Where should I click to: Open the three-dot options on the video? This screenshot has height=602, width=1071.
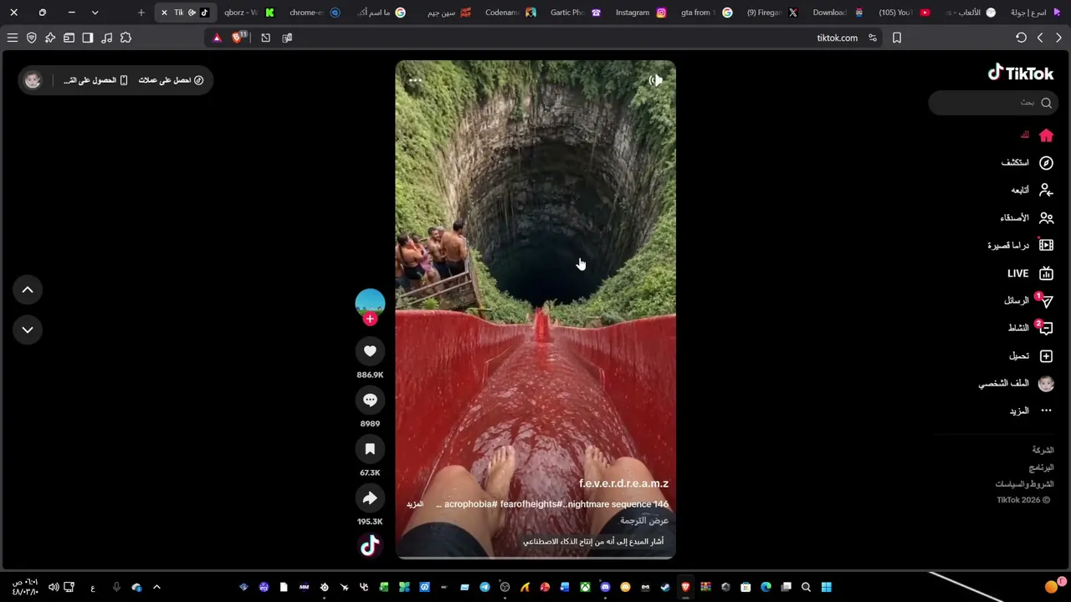tap(415, 80)
